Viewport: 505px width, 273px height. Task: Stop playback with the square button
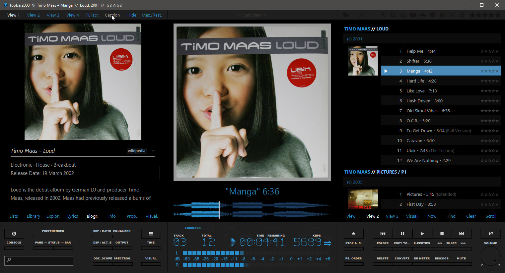[x=442, y=234]
